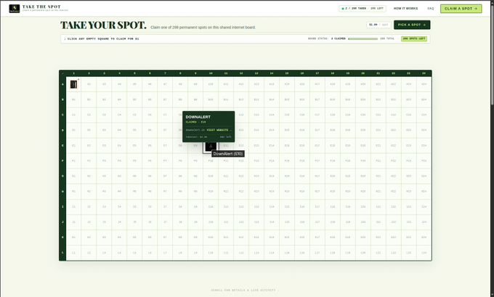Claim empty square L9
Screen dimensions: 494x297
point(195,253)
